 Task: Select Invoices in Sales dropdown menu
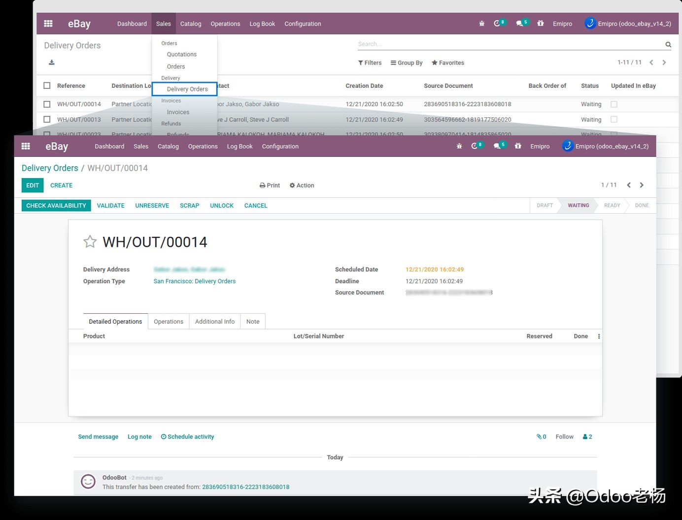coord(178,112)
